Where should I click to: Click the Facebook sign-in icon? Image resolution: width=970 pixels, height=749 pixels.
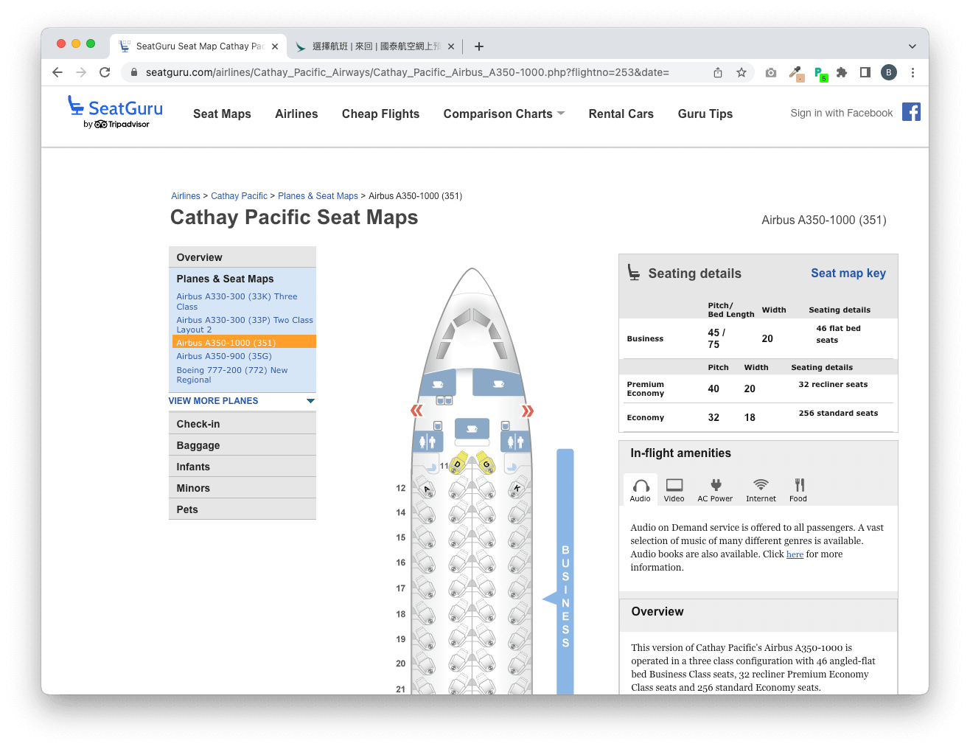[x=911, y=112]
